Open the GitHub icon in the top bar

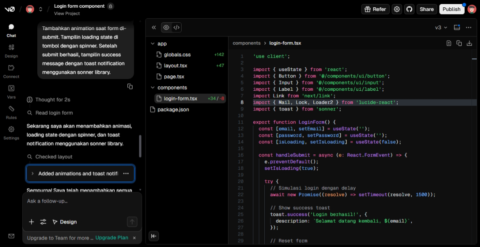[410, 9]
